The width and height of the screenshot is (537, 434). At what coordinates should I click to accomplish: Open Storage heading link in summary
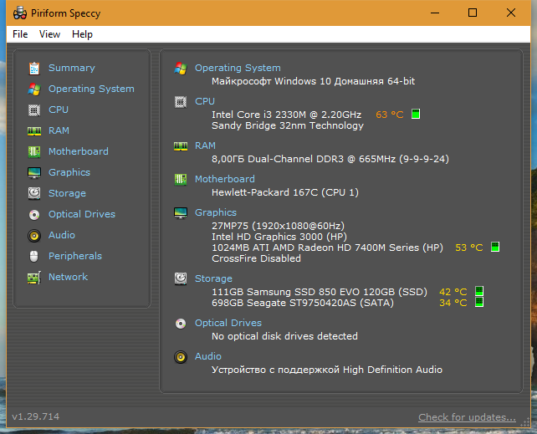[213, 278]
